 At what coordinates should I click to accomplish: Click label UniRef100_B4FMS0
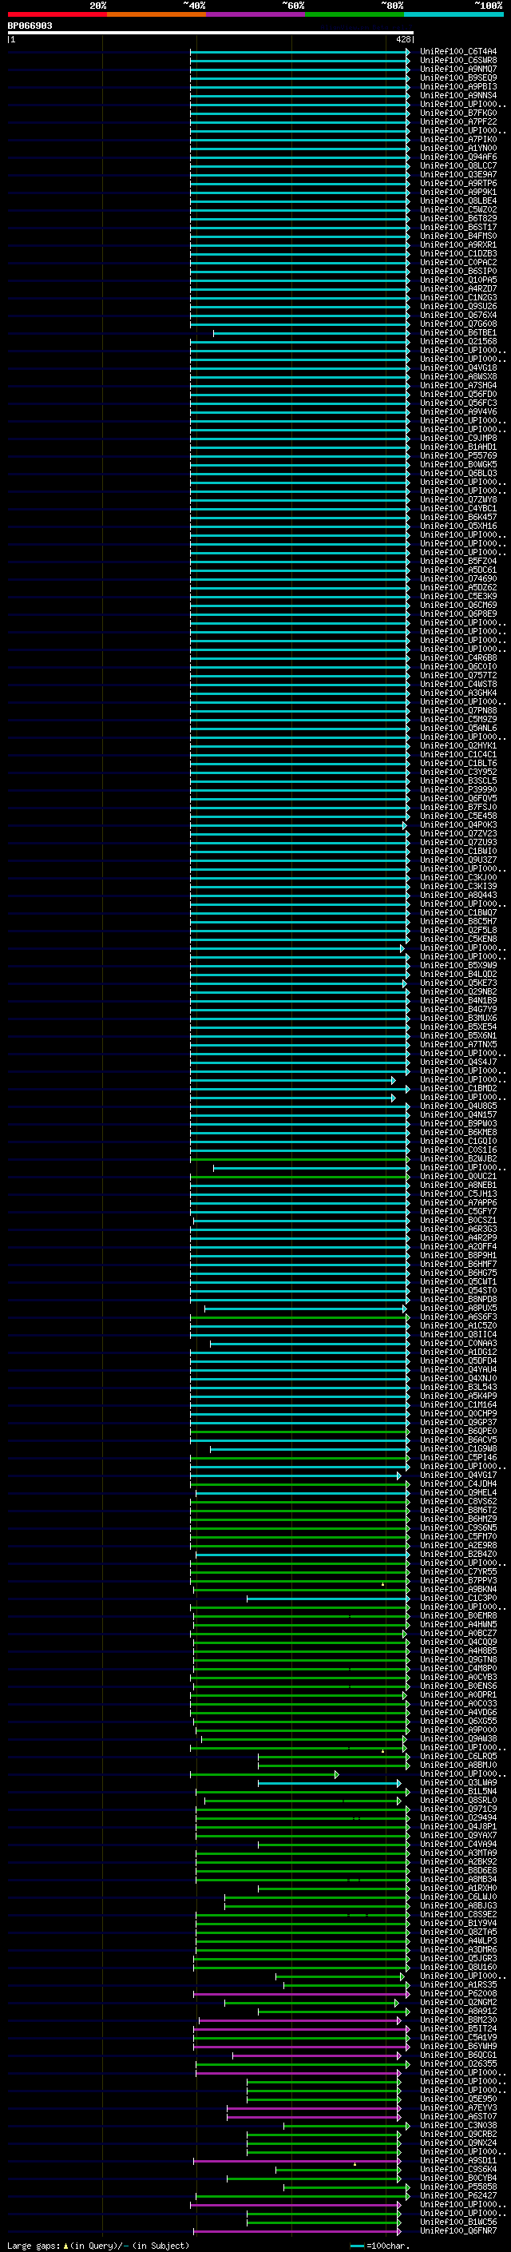(x=458, y=236)
